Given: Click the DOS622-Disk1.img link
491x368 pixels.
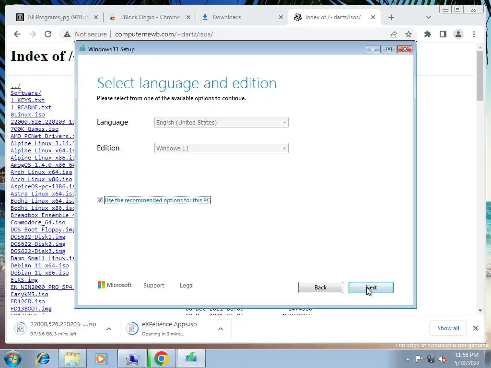Looking at the screenshot, I should 38,237.
